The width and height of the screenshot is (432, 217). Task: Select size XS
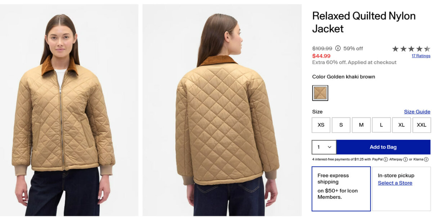321,125
